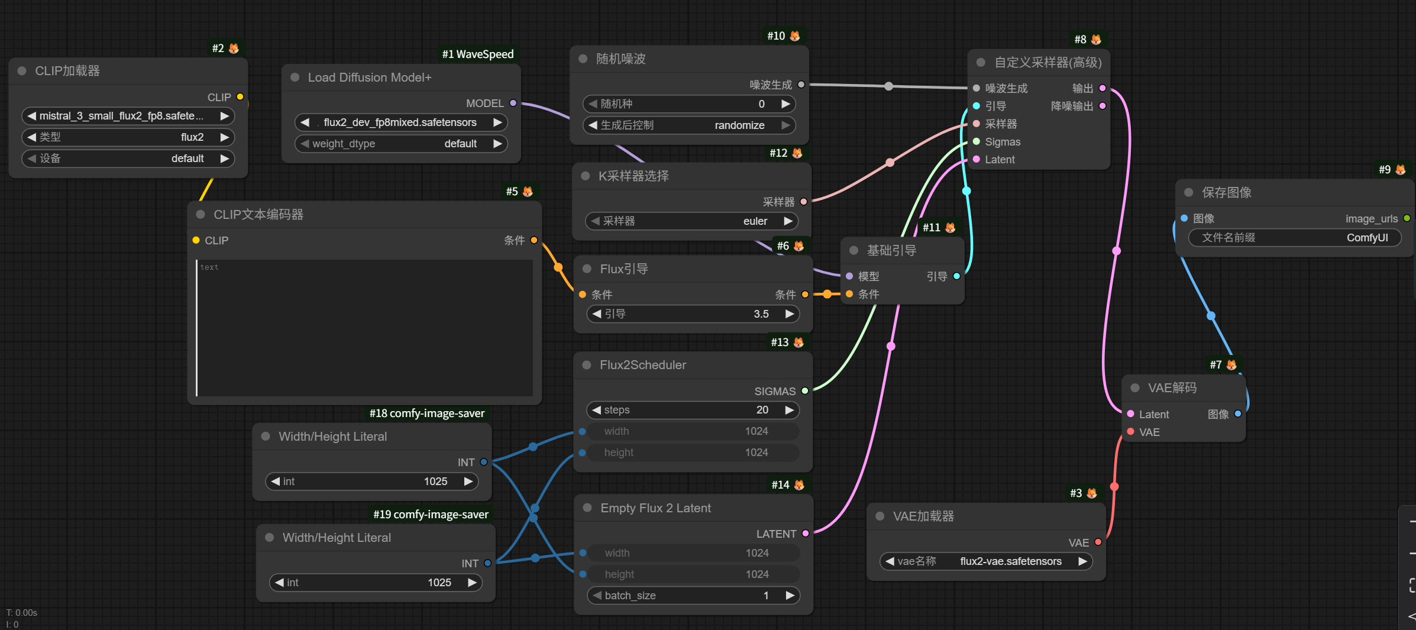
Task: Click the 文件名前缀 ComfyUI field
Action: tap(1295, 238)
